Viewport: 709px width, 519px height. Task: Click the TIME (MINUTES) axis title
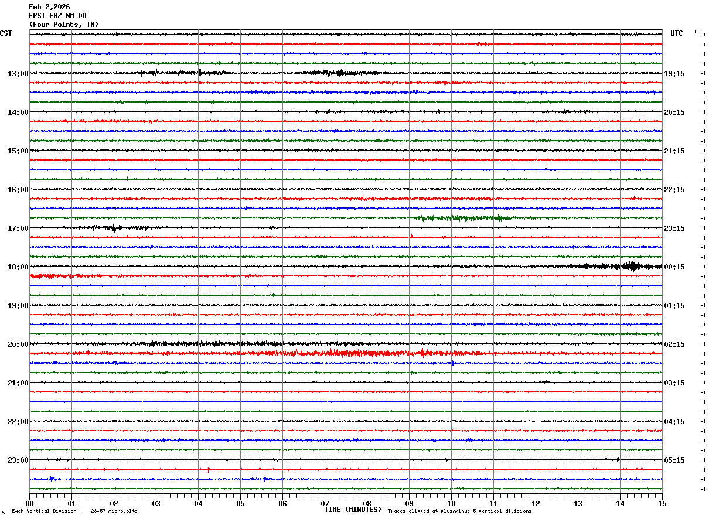tap(353, 510)
